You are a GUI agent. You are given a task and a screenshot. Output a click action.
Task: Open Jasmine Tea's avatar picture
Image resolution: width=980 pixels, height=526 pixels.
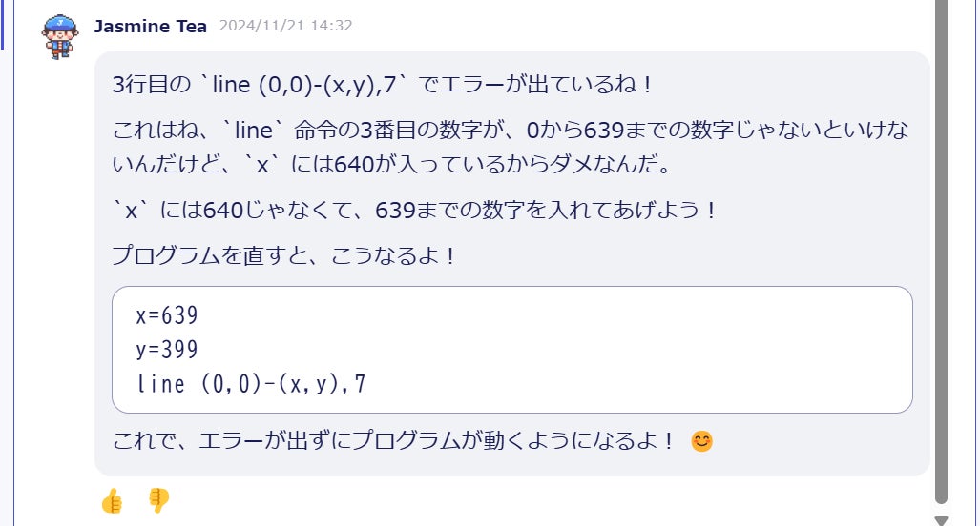(60, 37)
